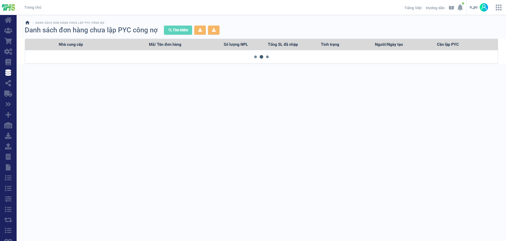506x241 pixels.
Task: Open the download-into-tray icon in the sidebar
Action: (8, 136)
